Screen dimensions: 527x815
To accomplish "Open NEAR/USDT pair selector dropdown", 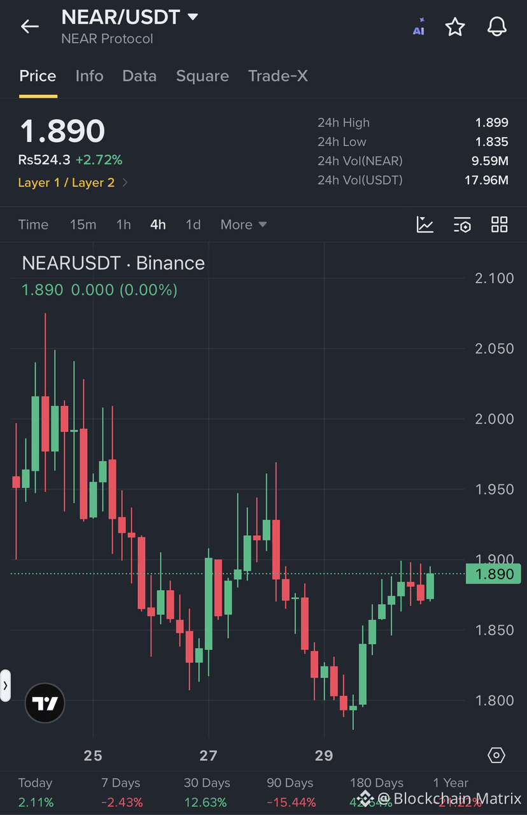I will tap(130, 17).
